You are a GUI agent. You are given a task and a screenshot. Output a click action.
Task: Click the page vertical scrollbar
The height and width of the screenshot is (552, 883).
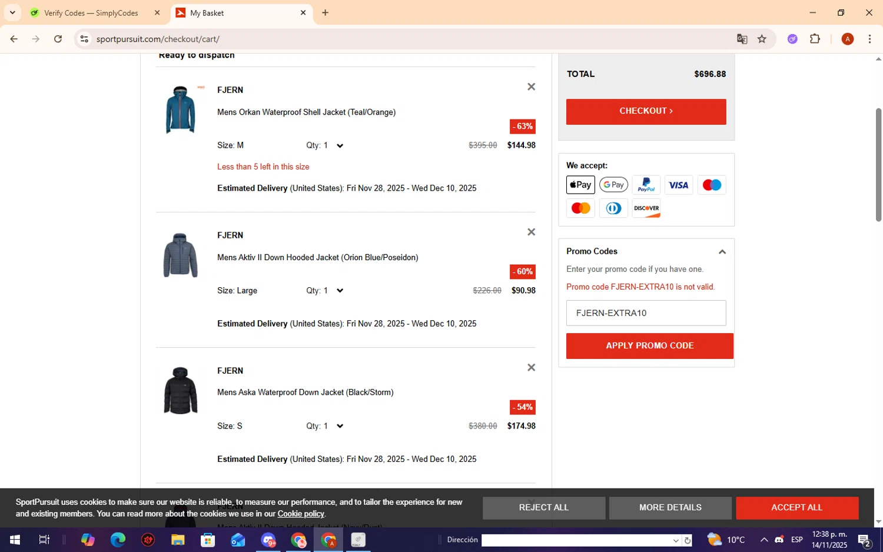[x=878, y=165]
